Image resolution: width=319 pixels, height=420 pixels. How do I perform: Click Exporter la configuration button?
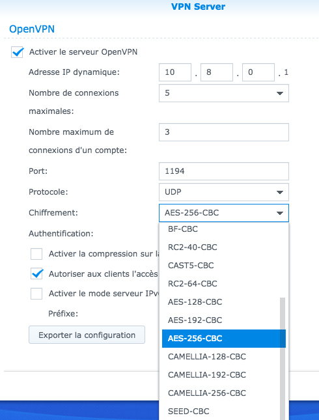[x=87, y=335]
